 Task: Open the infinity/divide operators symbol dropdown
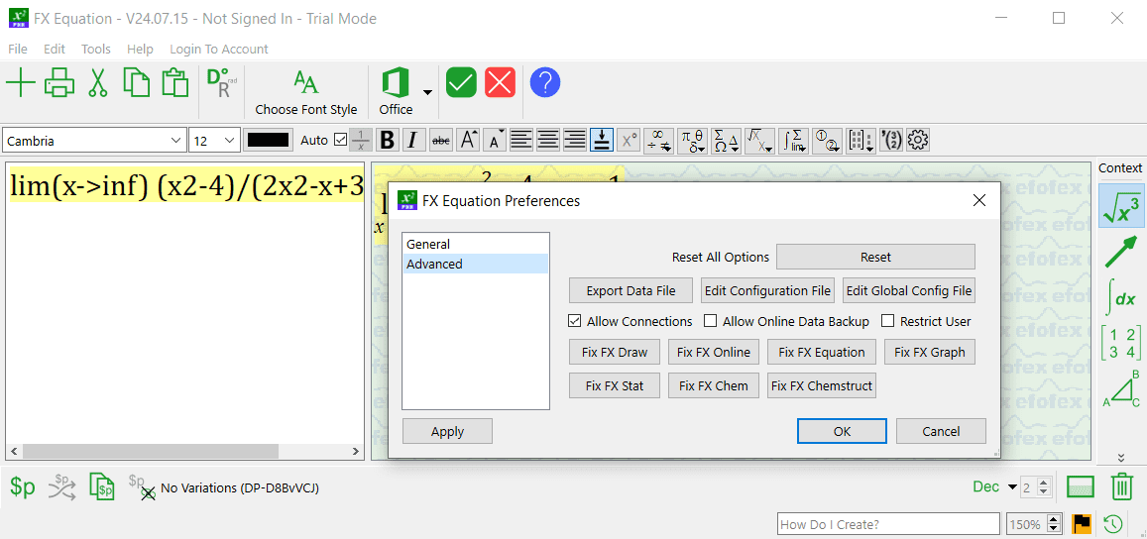tap(659, 140)
